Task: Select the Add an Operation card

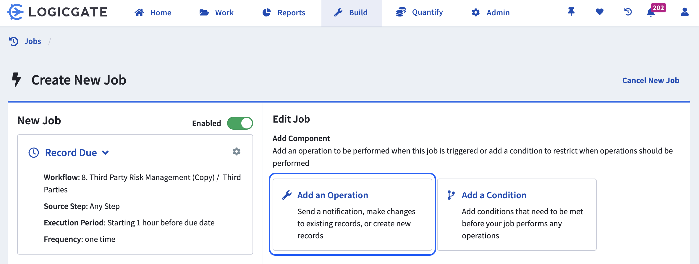Action: click(352, 214)
